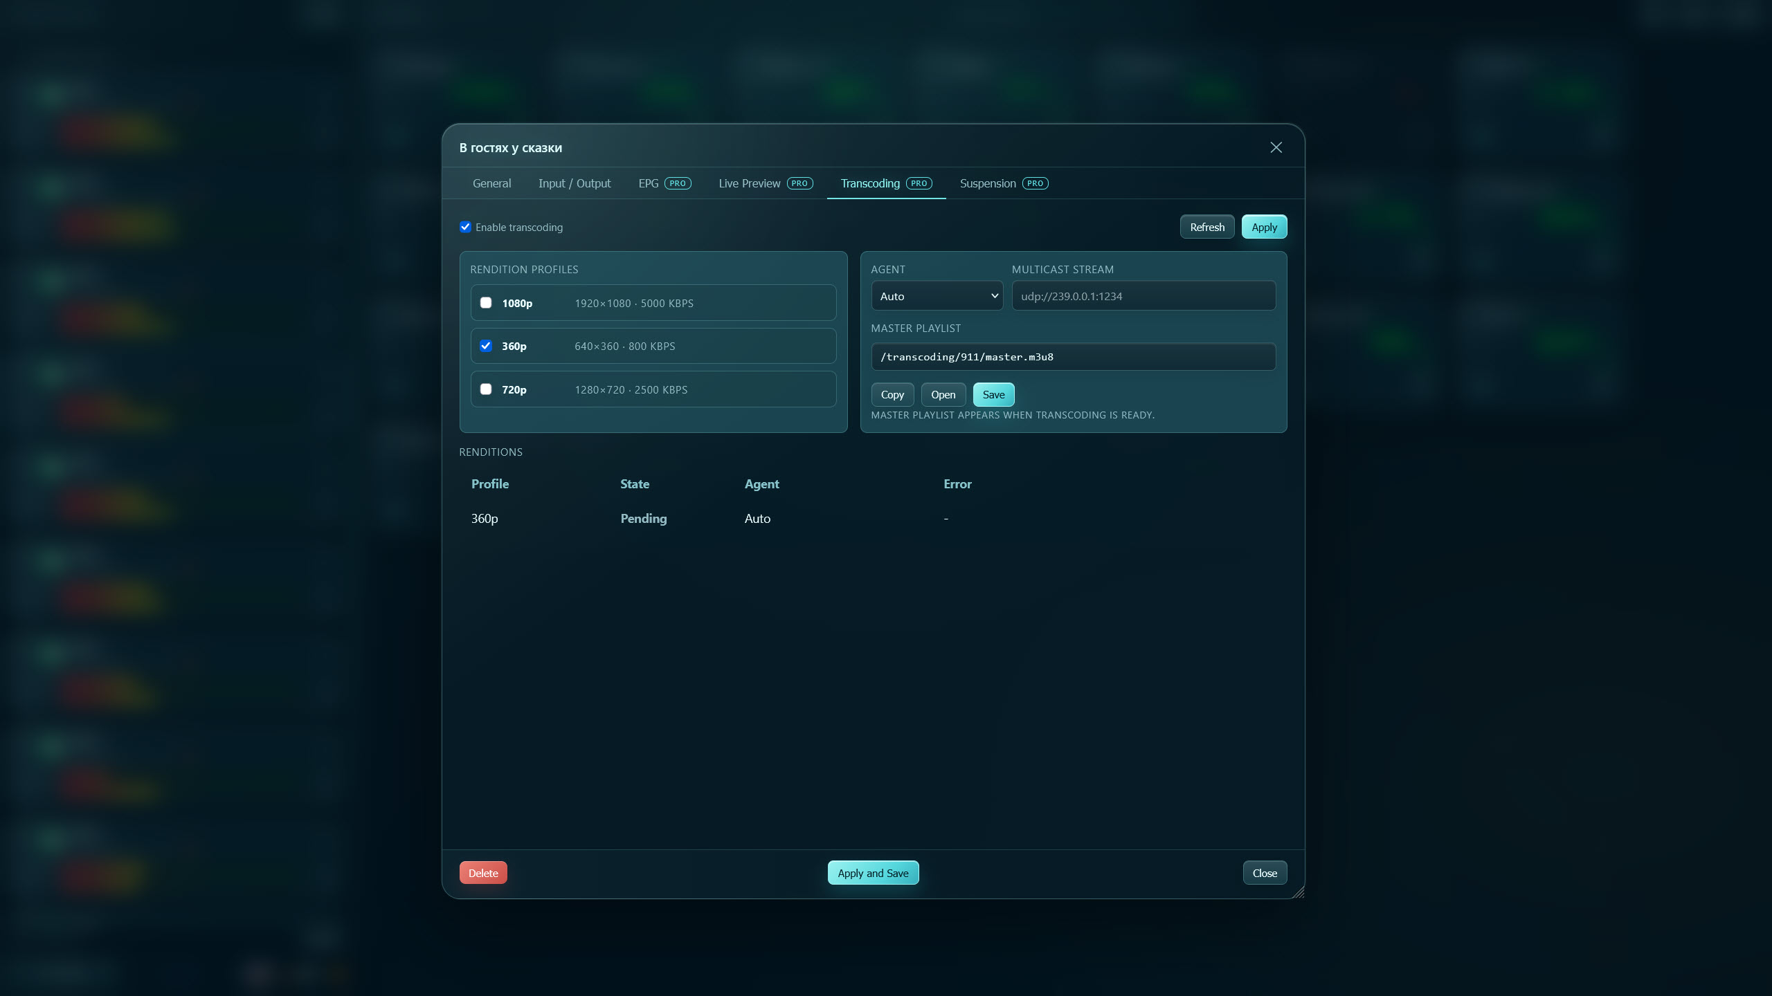This screenshot has height=996, width=1772.
Task: Click the resize grip at dialog corner
Action: click(1298, 892)
